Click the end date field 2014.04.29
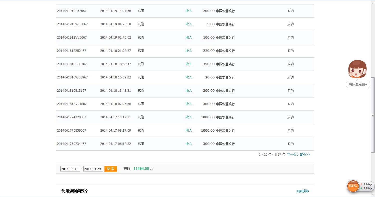This screenshot has width=375, height=197. coord(93,169)
